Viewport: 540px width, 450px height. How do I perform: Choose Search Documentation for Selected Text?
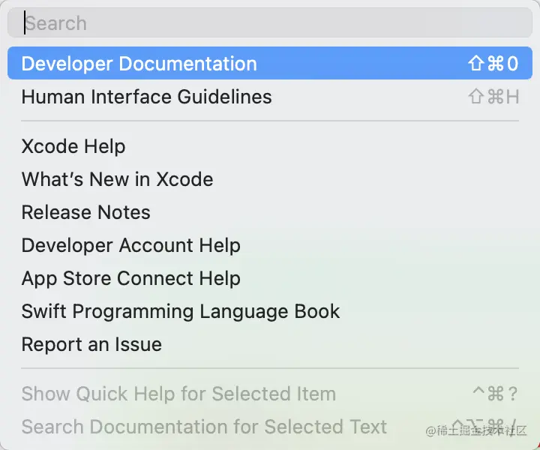pos(270,427)
